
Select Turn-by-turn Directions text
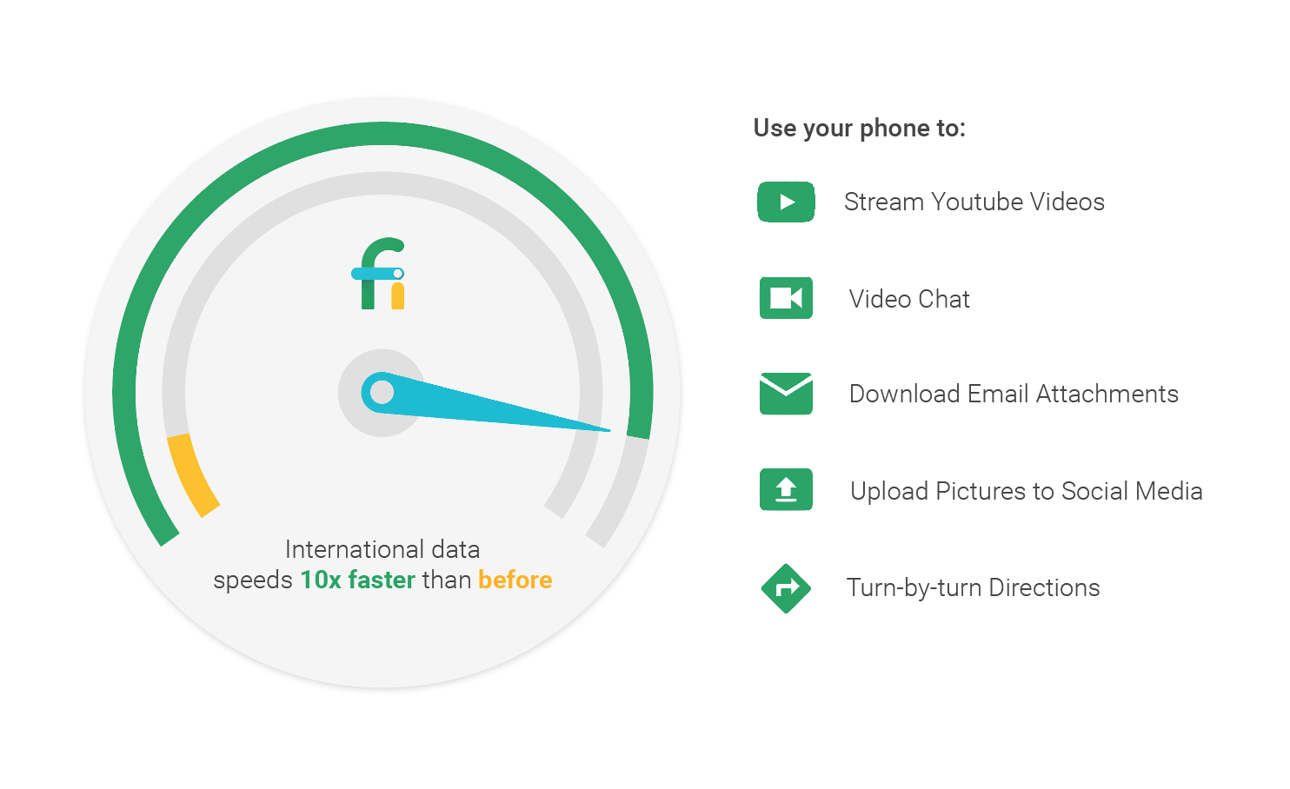click(x=974, y=588)
